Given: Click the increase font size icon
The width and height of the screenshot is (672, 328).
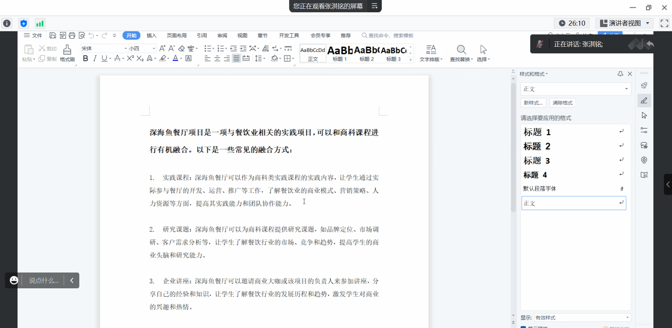Looking at the screenshot, I should click(x=162, y=48).
